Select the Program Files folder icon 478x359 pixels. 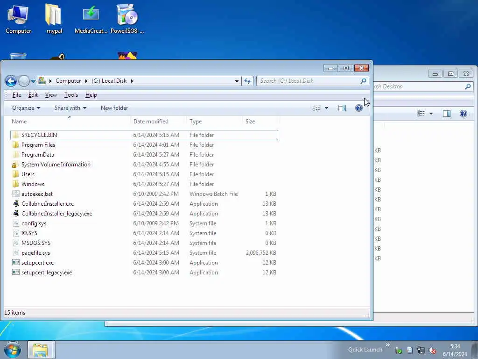(x=15, y=145)
